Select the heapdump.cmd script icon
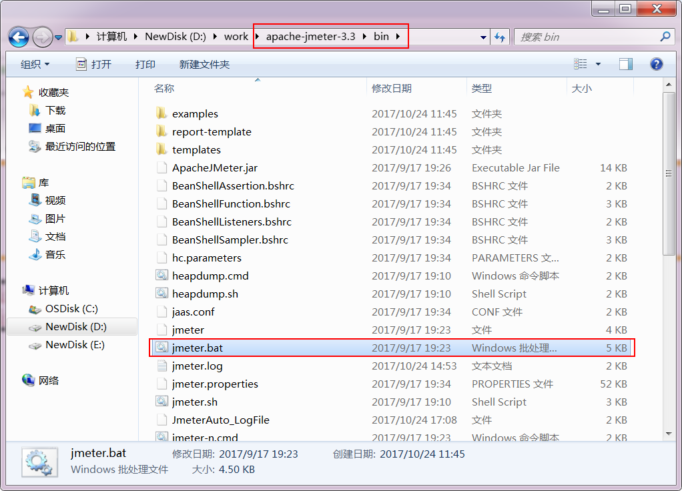682x491 pixels. point(161,276)
